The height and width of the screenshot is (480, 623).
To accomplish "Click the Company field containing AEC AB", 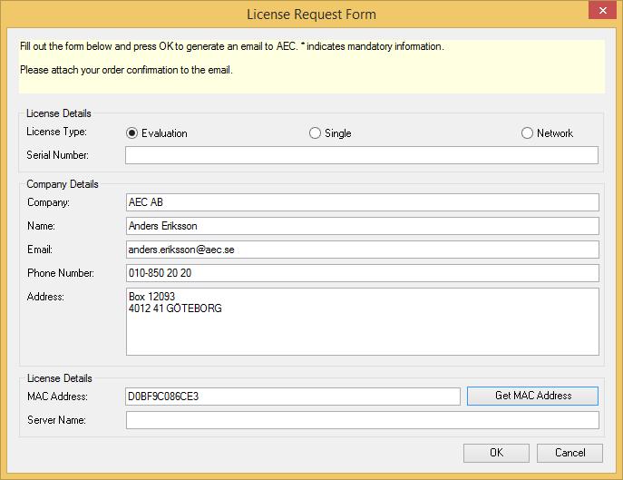I will [x=363, y=202].
